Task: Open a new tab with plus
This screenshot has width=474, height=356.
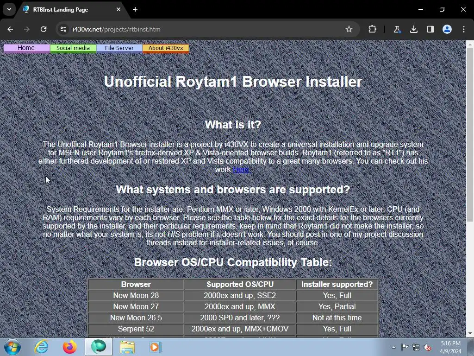Action: (135, 9)
